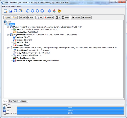127x118 pixels.
Task: Uncheck all jobs with the 'none' button
Action: (65, 18)
